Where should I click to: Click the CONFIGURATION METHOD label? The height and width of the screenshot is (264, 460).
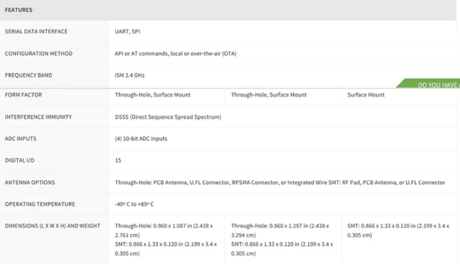[x=38, y=53]
